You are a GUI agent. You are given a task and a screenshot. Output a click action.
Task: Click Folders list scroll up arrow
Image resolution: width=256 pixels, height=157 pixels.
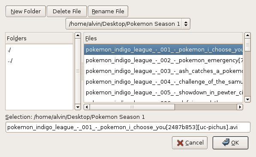click(x=78, y=35)
